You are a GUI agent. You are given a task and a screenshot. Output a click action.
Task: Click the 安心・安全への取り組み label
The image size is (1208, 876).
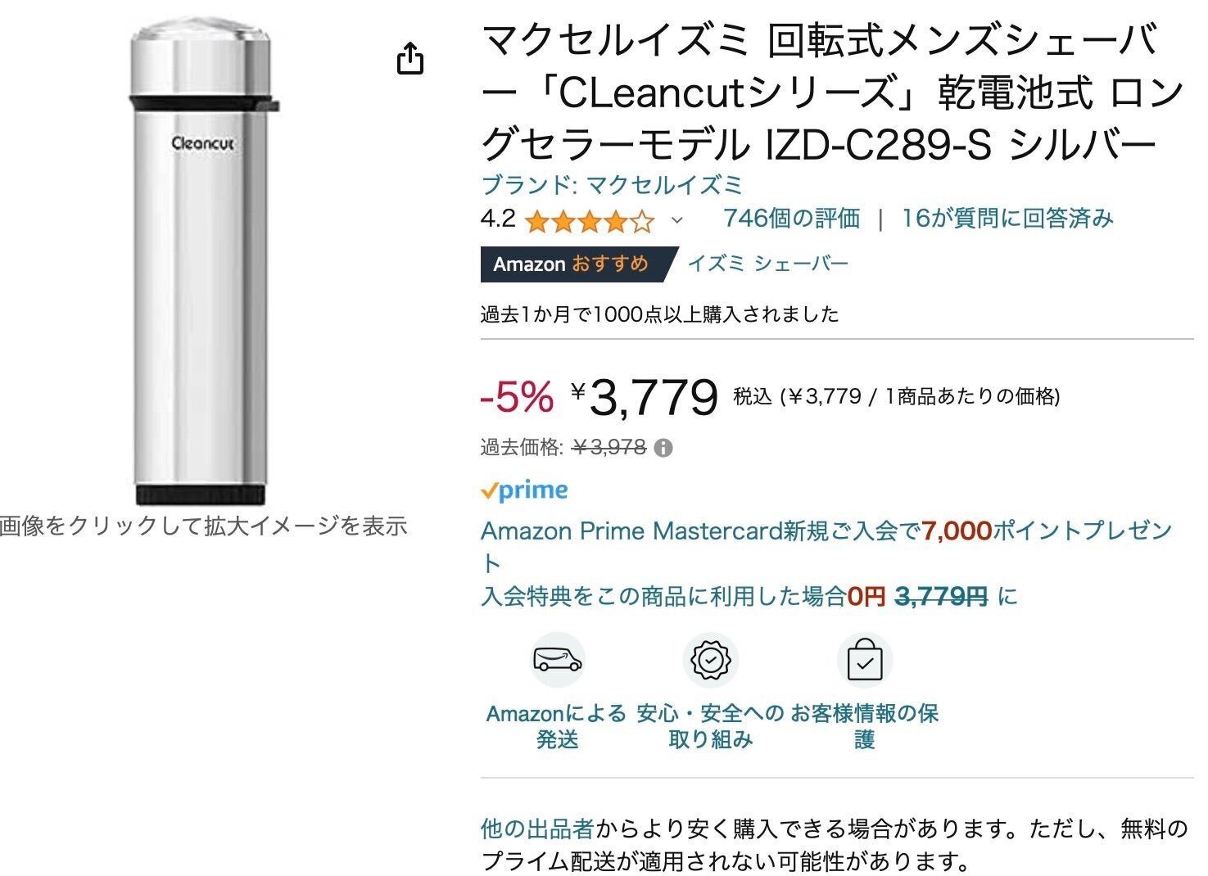(710, 726)
